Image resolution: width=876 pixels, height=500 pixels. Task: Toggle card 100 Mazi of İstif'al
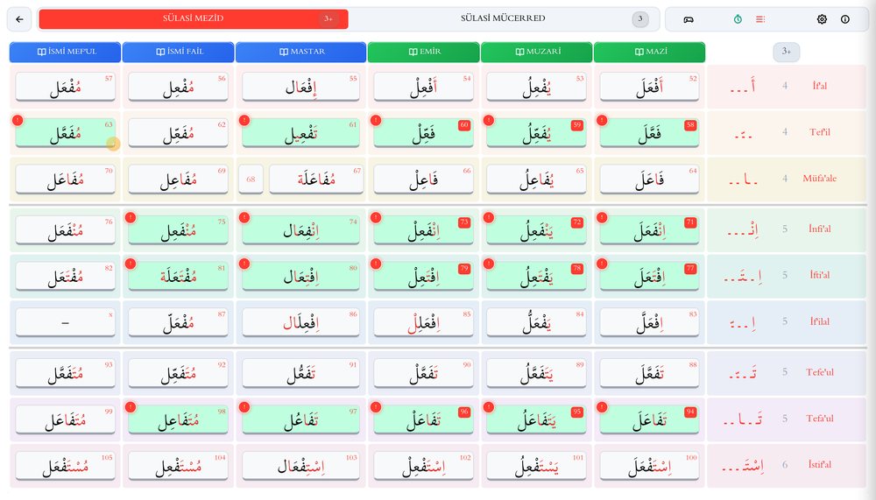[649, 466]
